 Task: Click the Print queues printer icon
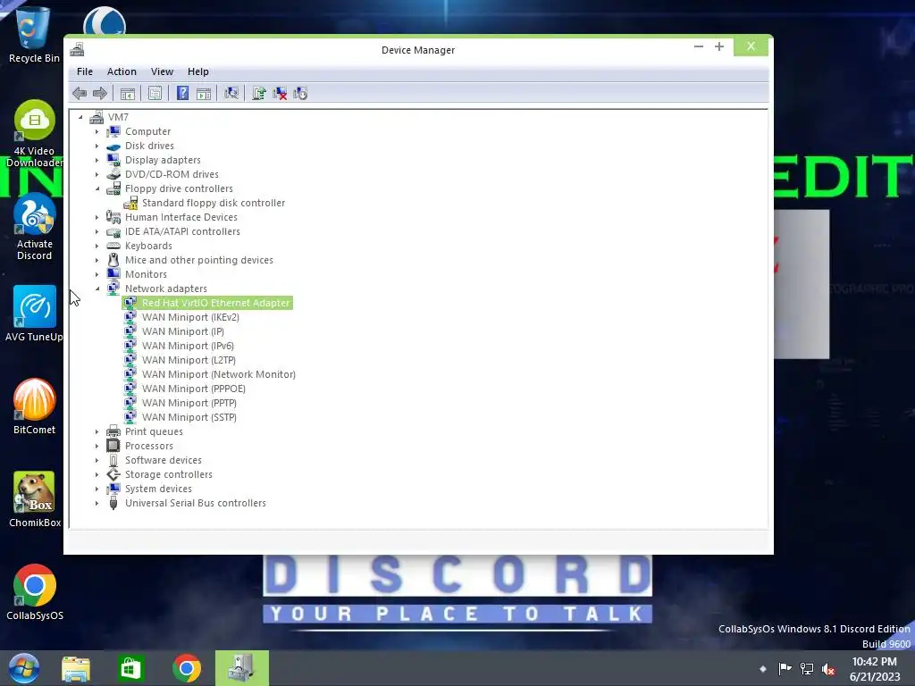[x=113, y=431]
